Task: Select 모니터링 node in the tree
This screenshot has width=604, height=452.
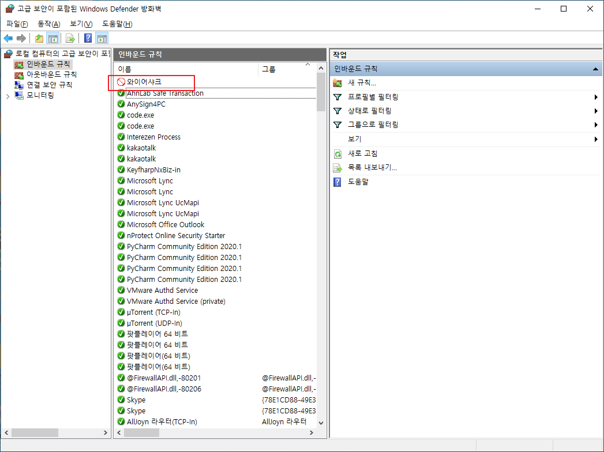Action: [40, 95]
